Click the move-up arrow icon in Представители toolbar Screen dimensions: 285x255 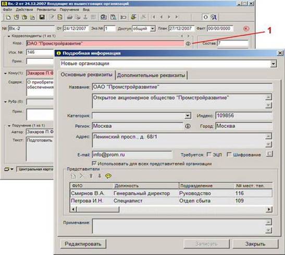click(91, 176)
